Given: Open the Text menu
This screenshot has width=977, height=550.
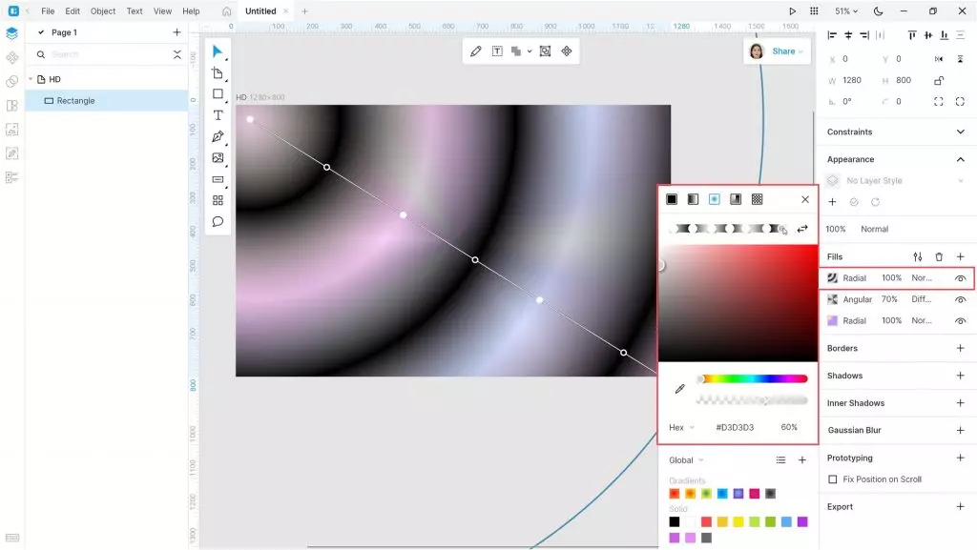Looking at the screenshot, I should (x=135, y=11).
